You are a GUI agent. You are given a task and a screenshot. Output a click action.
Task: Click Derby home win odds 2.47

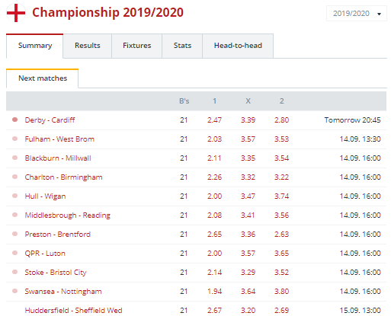[214, 120]
